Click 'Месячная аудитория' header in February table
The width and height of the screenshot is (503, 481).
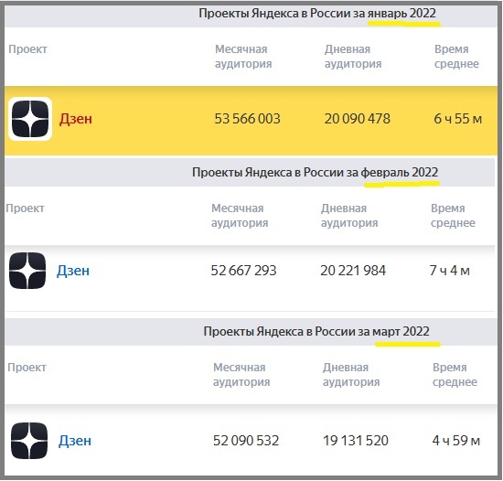click(x=240, y=216)
